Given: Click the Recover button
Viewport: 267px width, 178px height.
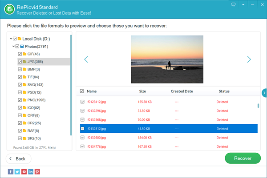Looking at the screenshot, I should pos(243,158).
